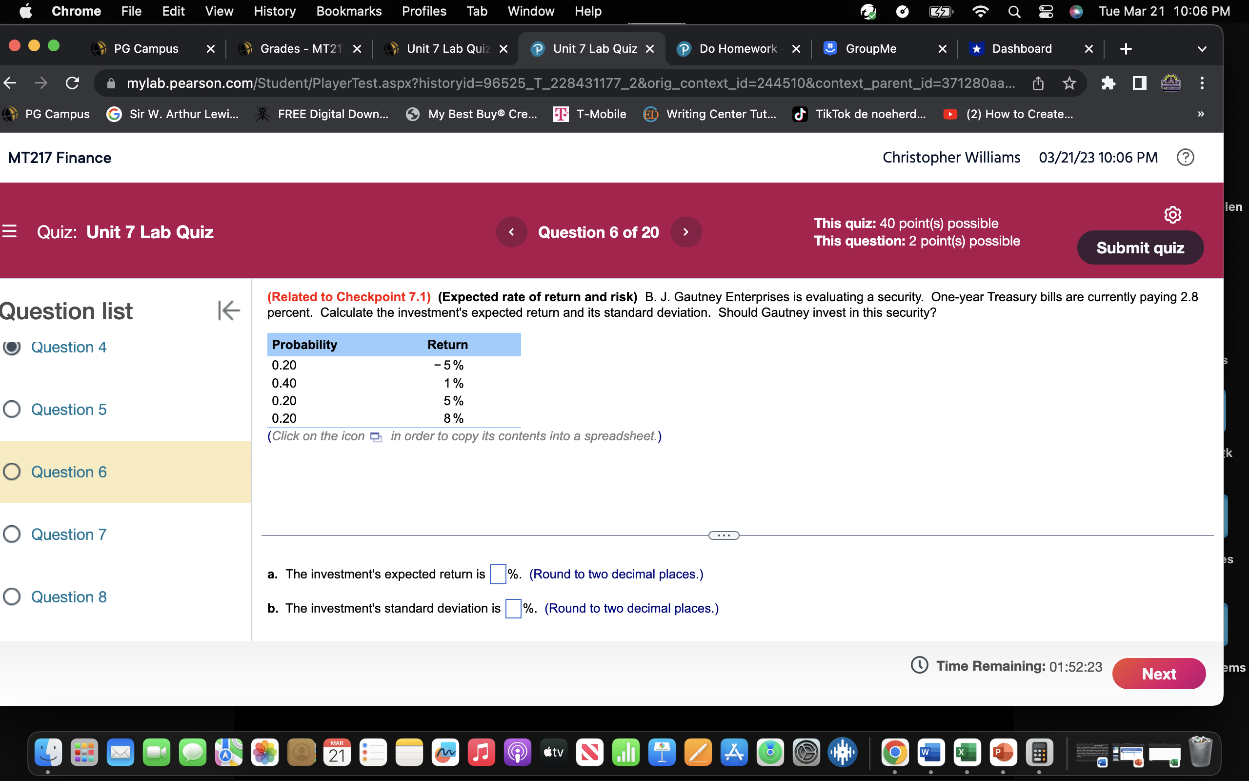
Task: Click the Submit quiz button
Action: tap(1140, 247)
